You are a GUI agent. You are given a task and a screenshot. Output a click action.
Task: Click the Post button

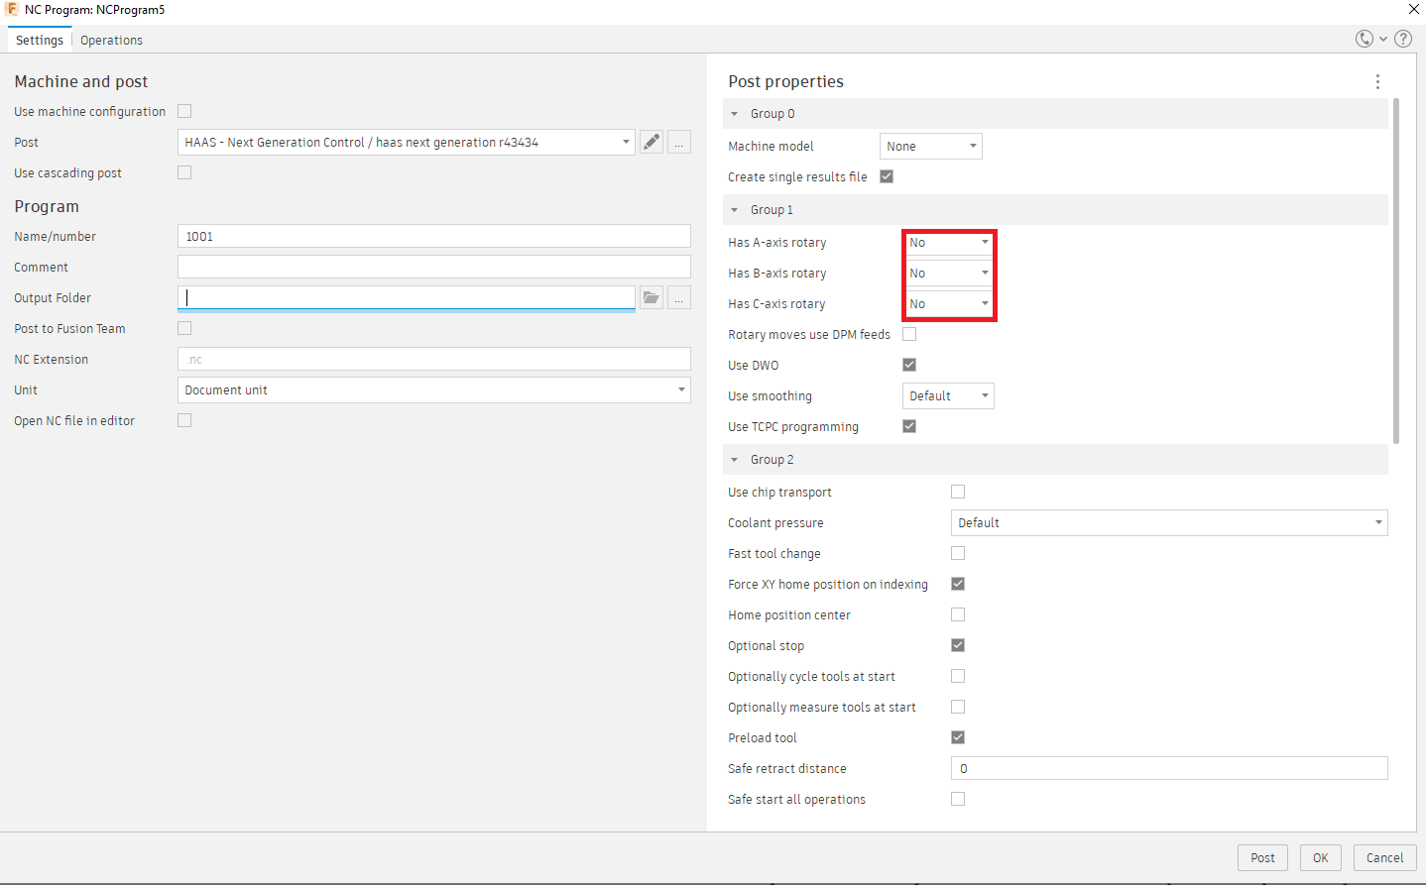pos(1262,858)
